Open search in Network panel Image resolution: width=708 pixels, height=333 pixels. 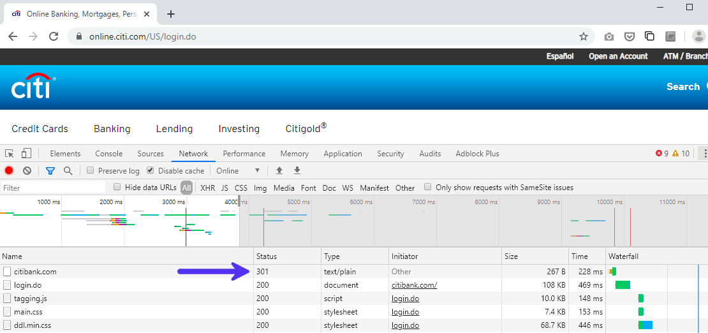68,171
